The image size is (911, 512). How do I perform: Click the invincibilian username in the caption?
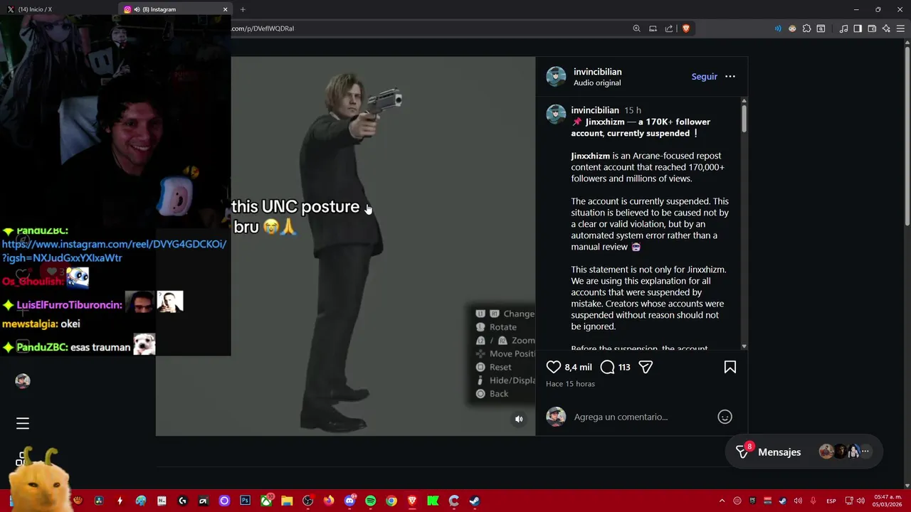click(595, 110)
